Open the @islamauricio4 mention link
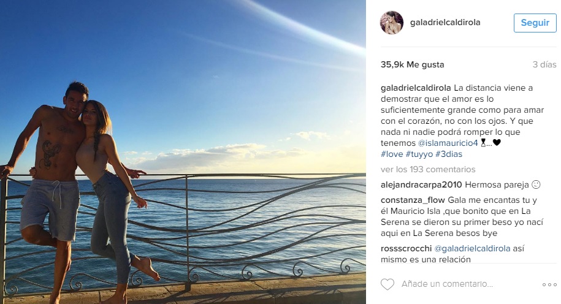Viewport: 561px width, 304px height. coord(448,143)
